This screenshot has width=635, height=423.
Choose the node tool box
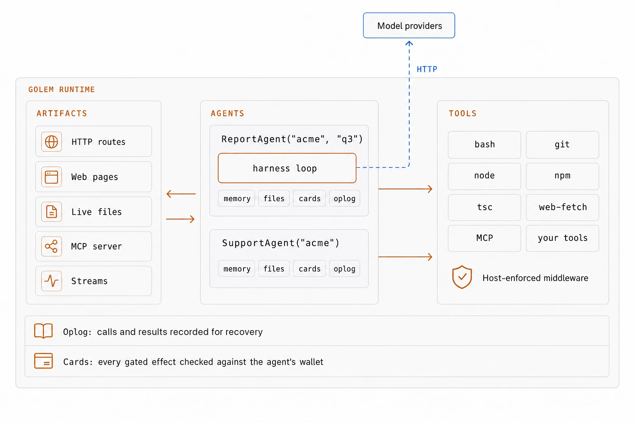(485, 176)
